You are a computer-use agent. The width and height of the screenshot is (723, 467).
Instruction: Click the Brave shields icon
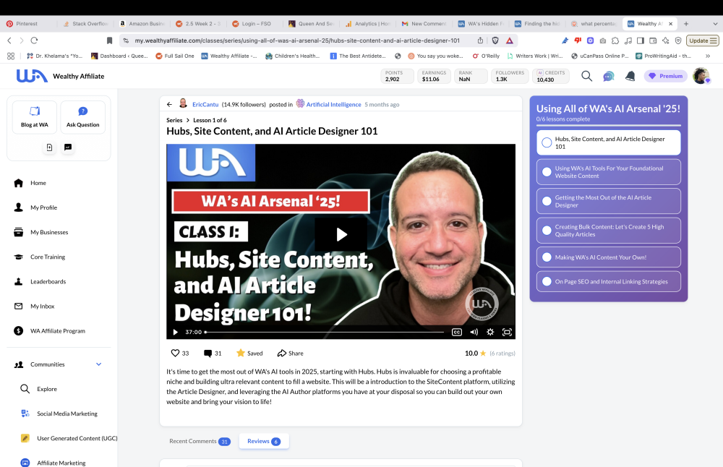[495, 40]
